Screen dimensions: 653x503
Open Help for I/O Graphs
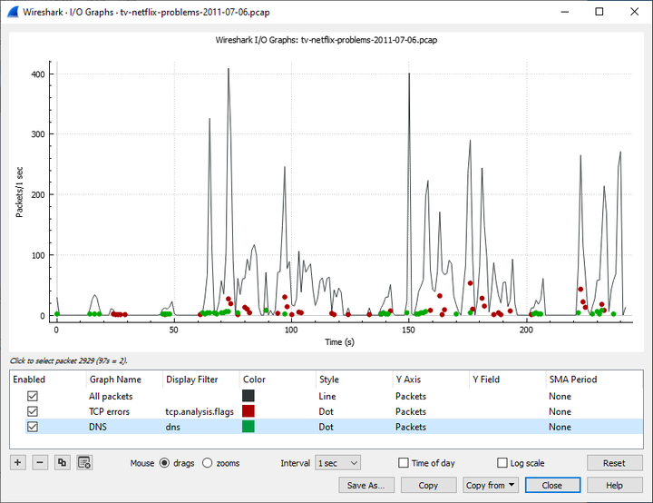point(614,485)
